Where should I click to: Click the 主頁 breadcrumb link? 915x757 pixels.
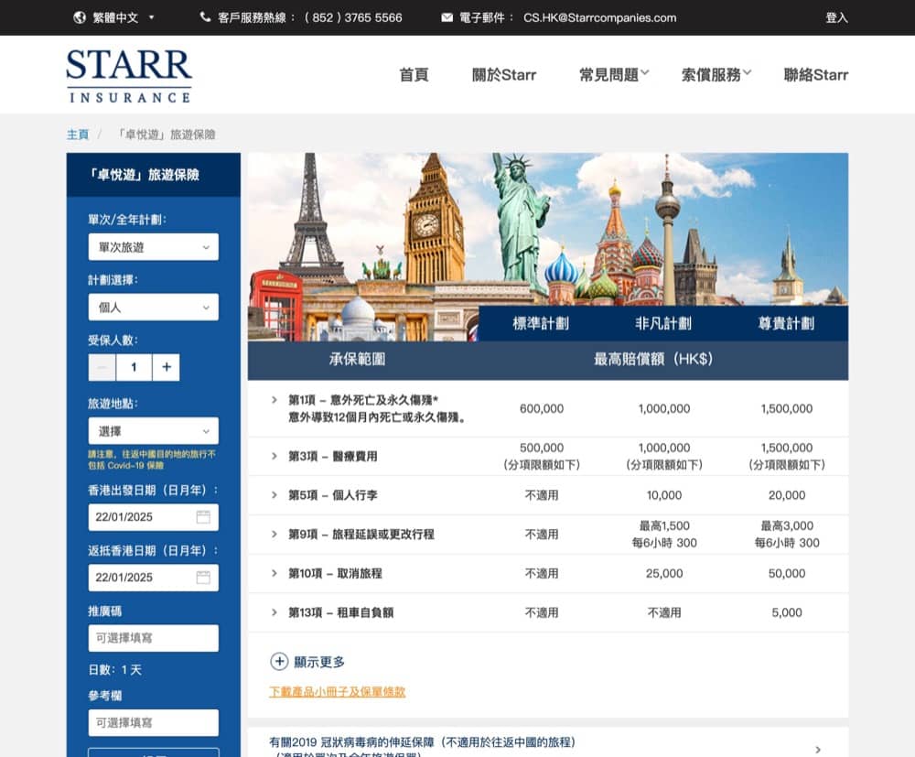click(x=78, y=135)
